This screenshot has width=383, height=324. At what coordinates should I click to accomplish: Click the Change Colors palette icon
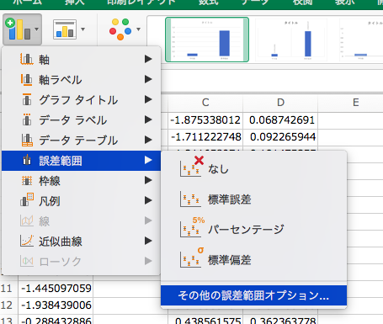pos(120,29)
